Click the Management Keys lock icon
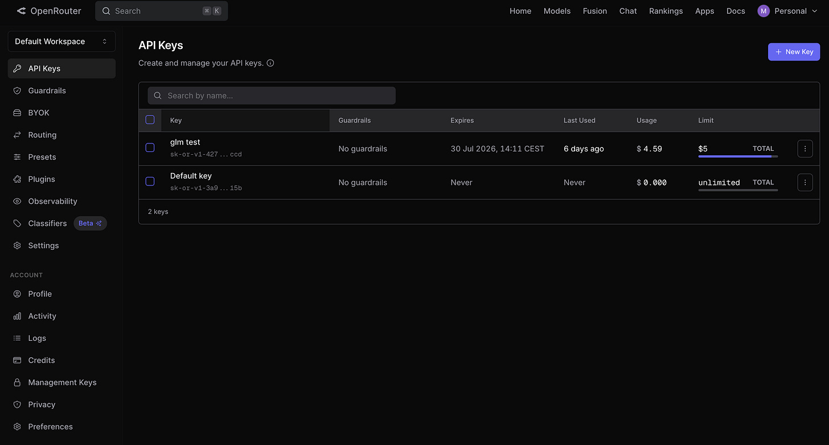Viewport: 829px width, 445px height. pyautogui.click(x=17, y=383)
